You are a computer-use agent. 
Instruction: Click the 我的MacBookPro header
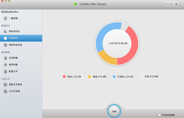10,12
